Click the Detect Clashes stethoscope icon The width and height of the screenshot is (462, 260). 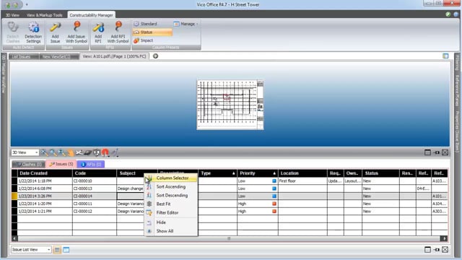click(13, 27)
